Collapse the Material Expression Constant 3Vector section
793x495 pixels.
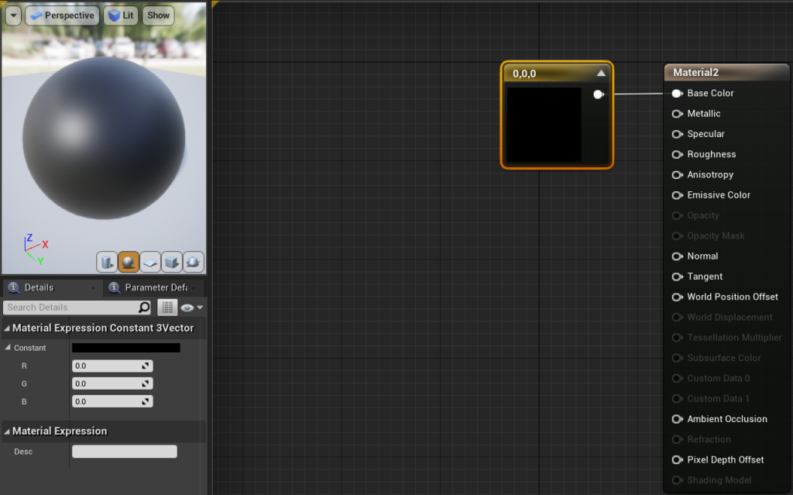point(8,328)
